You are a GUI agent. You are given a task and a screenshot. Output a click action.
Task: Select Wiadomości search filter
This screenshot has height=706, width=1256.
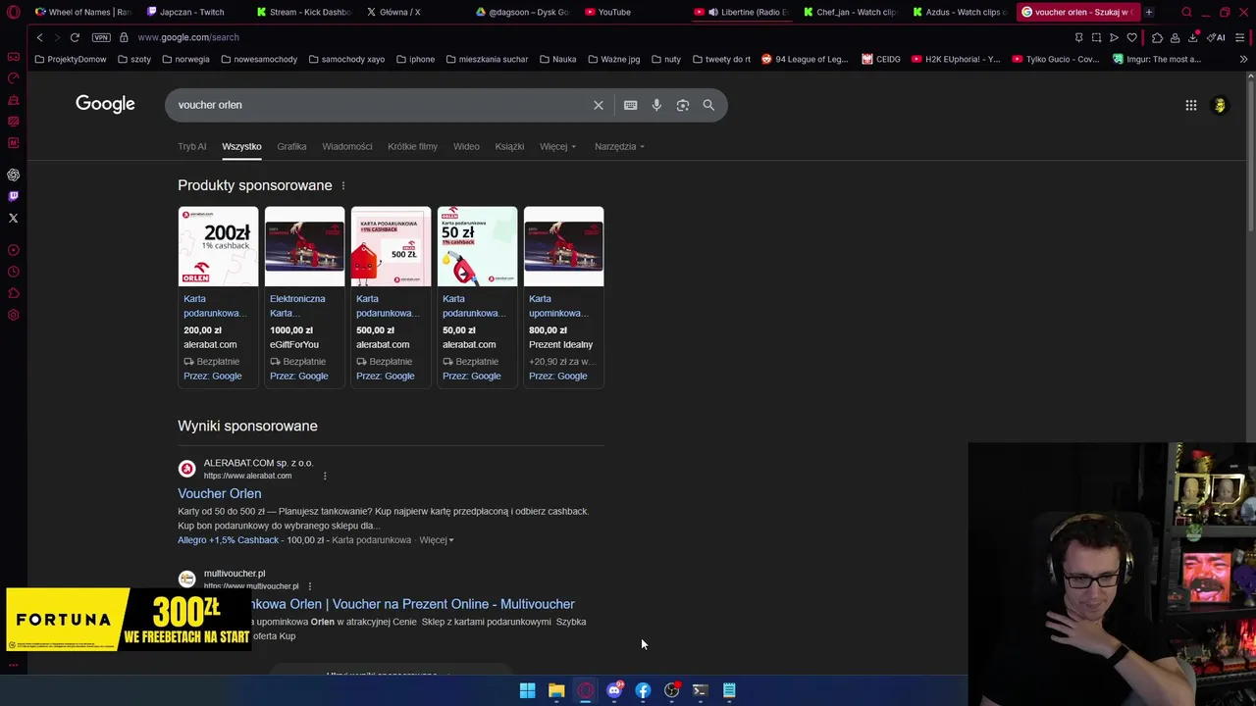point(347,146)
